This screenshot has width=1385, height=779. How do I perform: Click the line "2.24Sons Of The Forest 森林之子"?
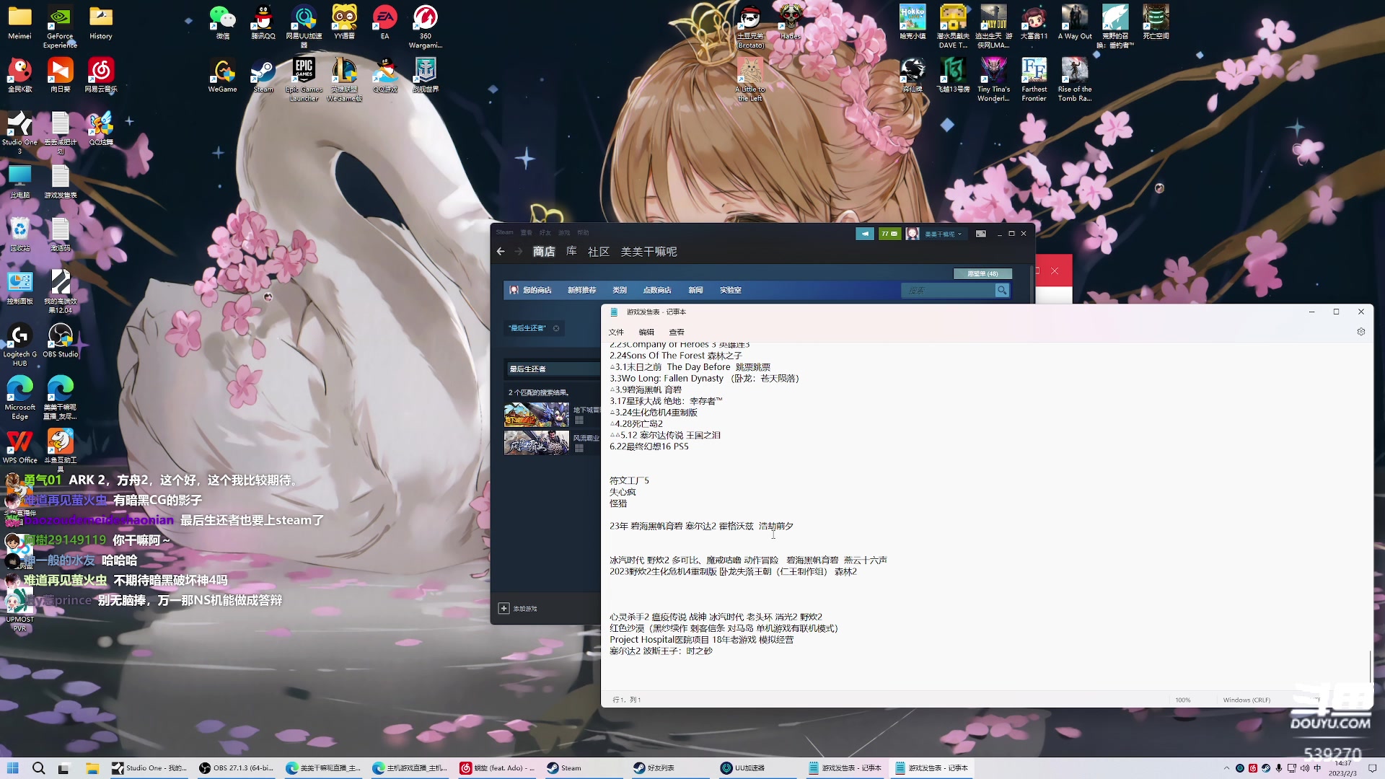[x=676, y=356]
